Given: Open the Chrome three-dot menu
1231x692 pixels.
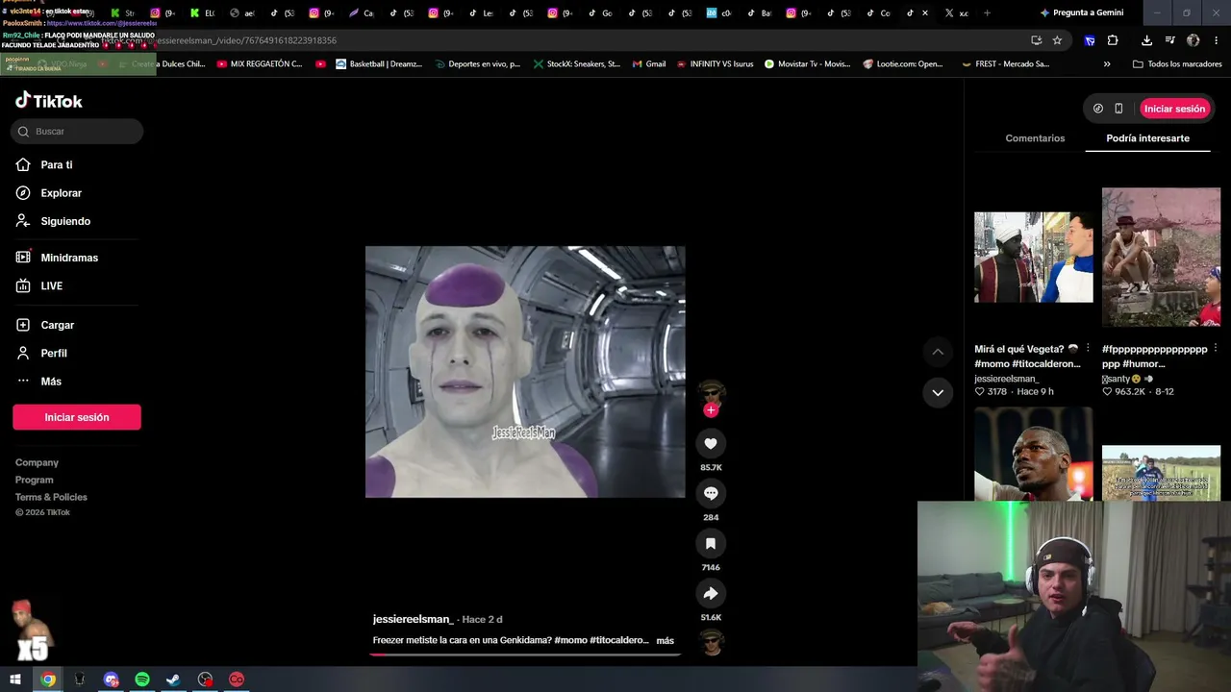Looking at the screenshot, I should click(x=1217, y=40).
